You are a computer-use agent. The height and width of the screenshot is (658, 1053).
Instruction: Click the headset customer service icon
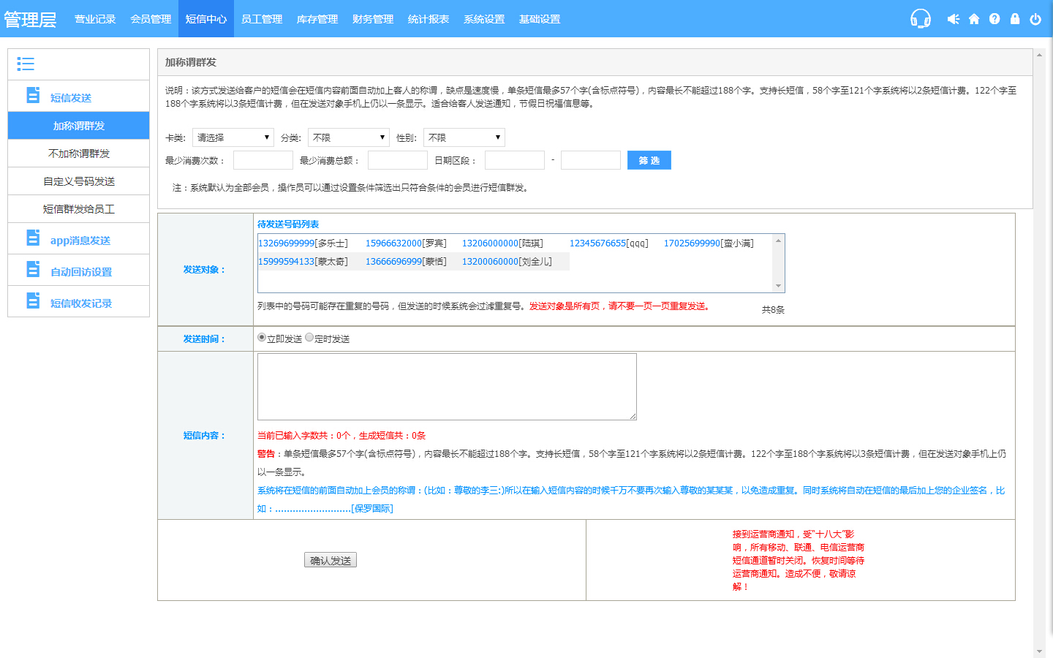pyautogui.click(x=920, y=19)
